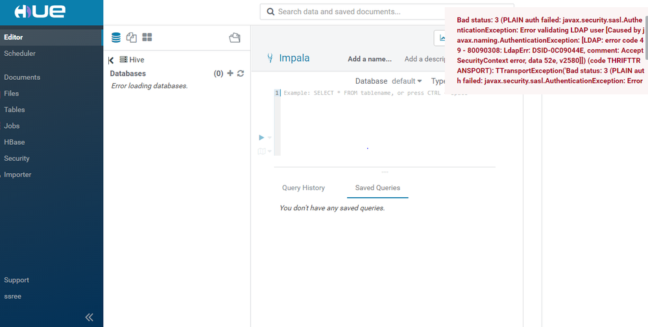The width and height of the screenshot is (648, 327).
Task: Switch to the Query History tab
Action: 304,188
